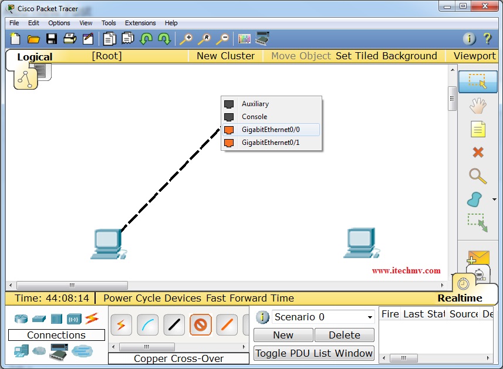Activate the red X Delete tool
Image resolution: width=503 pixels, height=369 pixels.
pos(478,153)
